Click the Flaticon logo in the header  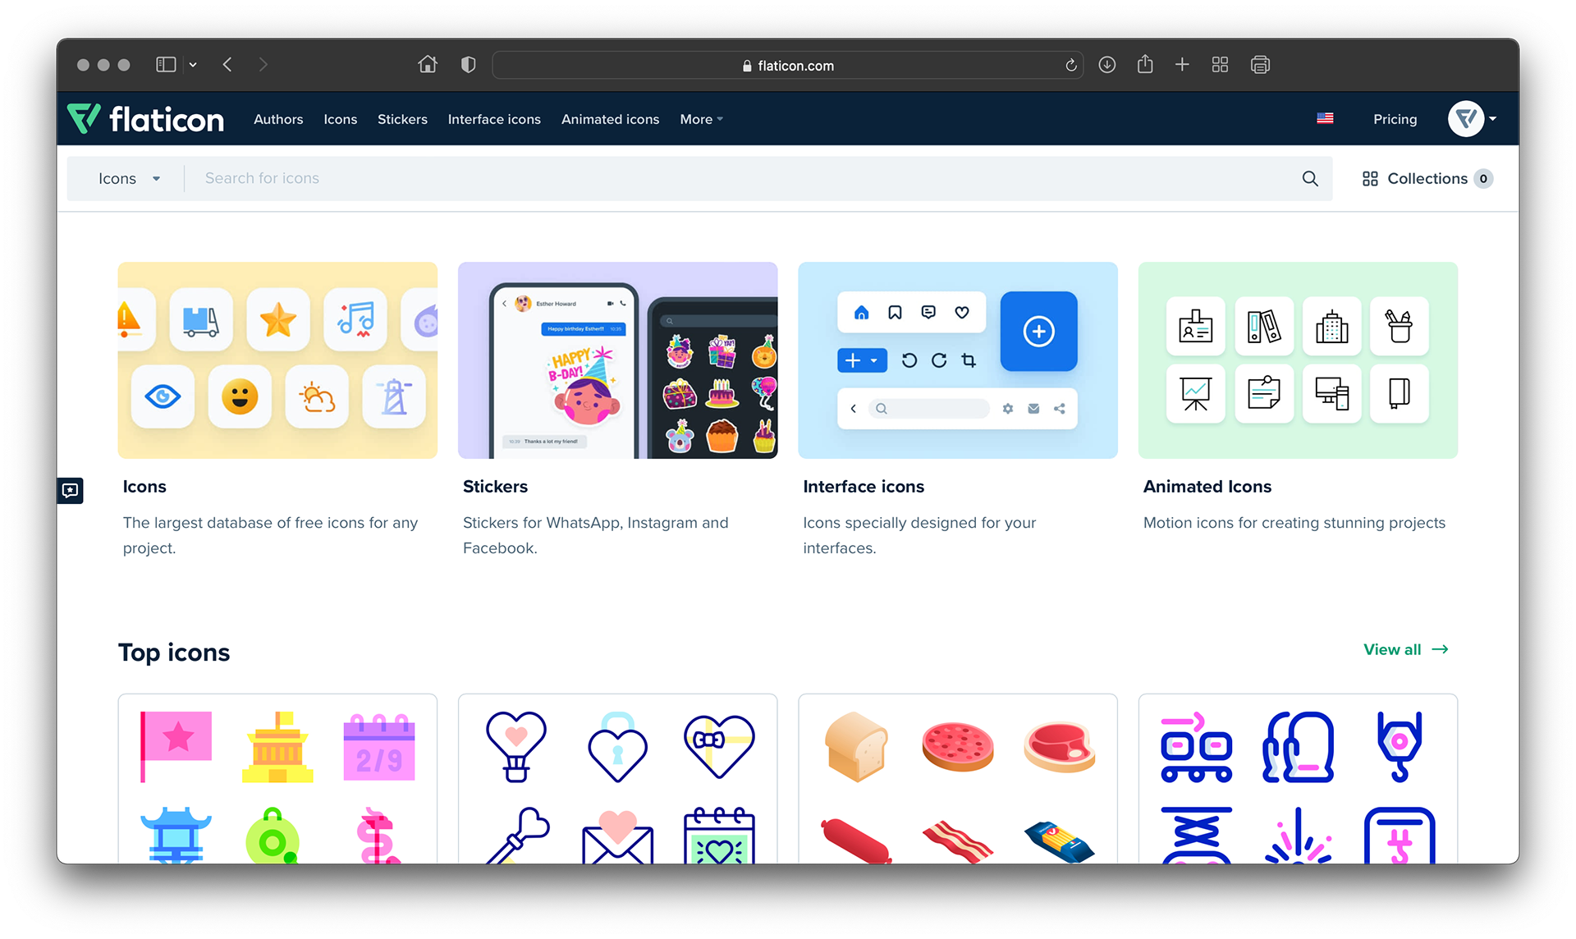click(x=145, y=119)
